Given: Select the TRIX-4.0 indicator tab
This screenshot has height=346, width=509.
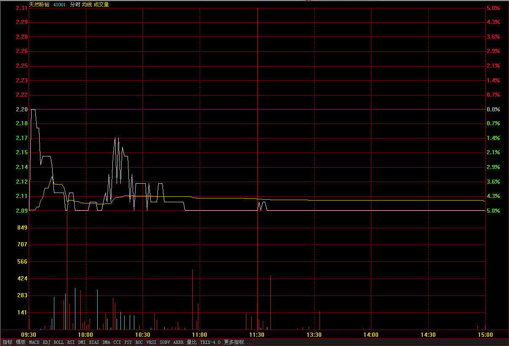Looking at the screenshot, I should pyautogui.click(x=211, y=342).
